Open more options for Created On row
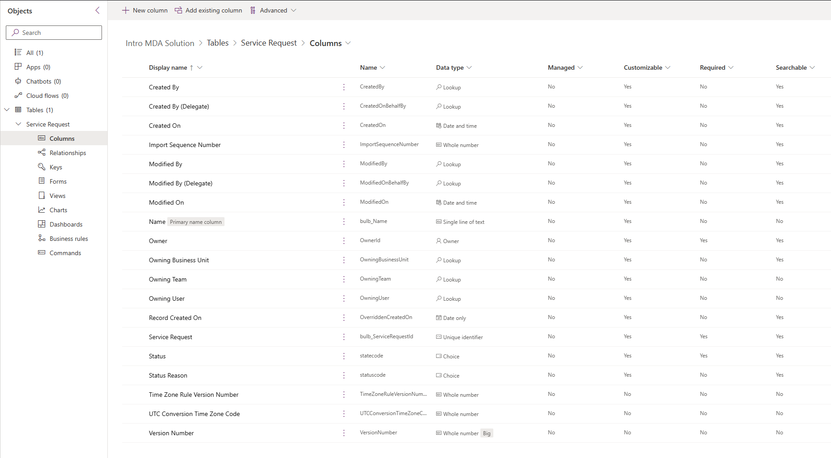This screenshot has height=458, width=831. pos(344,126)
